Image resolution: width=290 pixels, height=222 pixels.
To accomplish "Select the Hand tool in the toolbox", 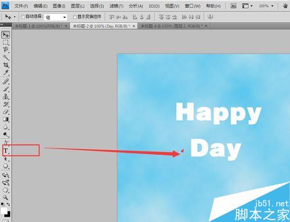I will tap(6, 190).
